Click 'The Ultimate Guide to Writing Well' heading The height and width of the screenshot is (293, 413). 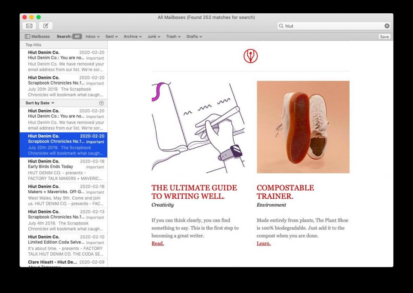click(x=194, y=192)
